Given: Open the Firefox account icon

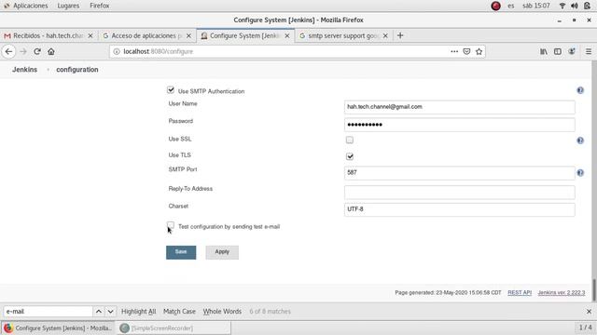Looking at the screenshot, I should click(572, 52).
